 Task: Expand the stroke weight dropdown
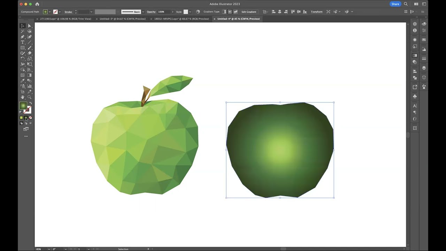91,12
